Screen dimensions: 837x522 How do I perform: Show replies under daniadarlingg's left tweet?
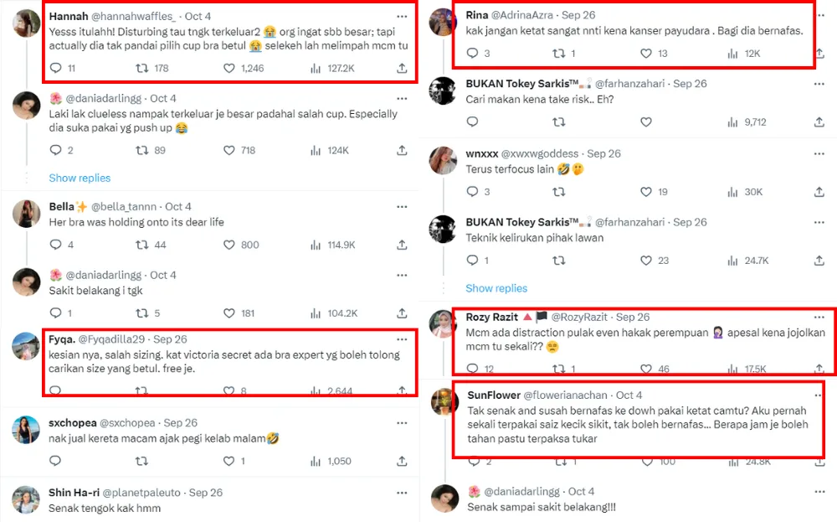80,178
